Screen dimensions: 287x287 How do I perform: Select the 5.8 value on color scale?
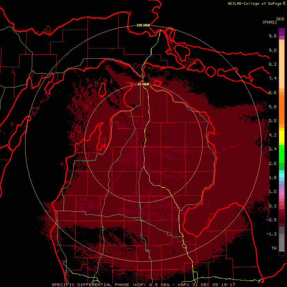[x=273, y=107]
